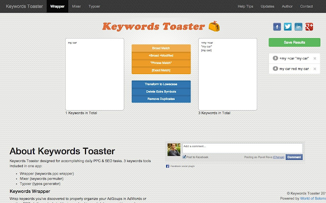326x203 pixels.
Task: Click the 'Keywords Wrapper' subheading
Action: (30, 191)
